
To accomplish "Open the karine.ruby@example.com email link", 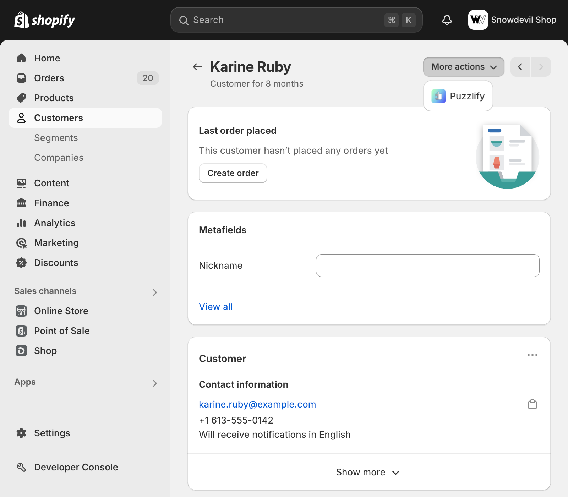I will [x=257, y=404].
